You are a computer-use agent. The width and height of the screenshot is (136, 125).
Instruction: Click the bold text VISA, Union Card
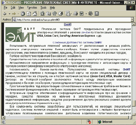pos(48,36)
